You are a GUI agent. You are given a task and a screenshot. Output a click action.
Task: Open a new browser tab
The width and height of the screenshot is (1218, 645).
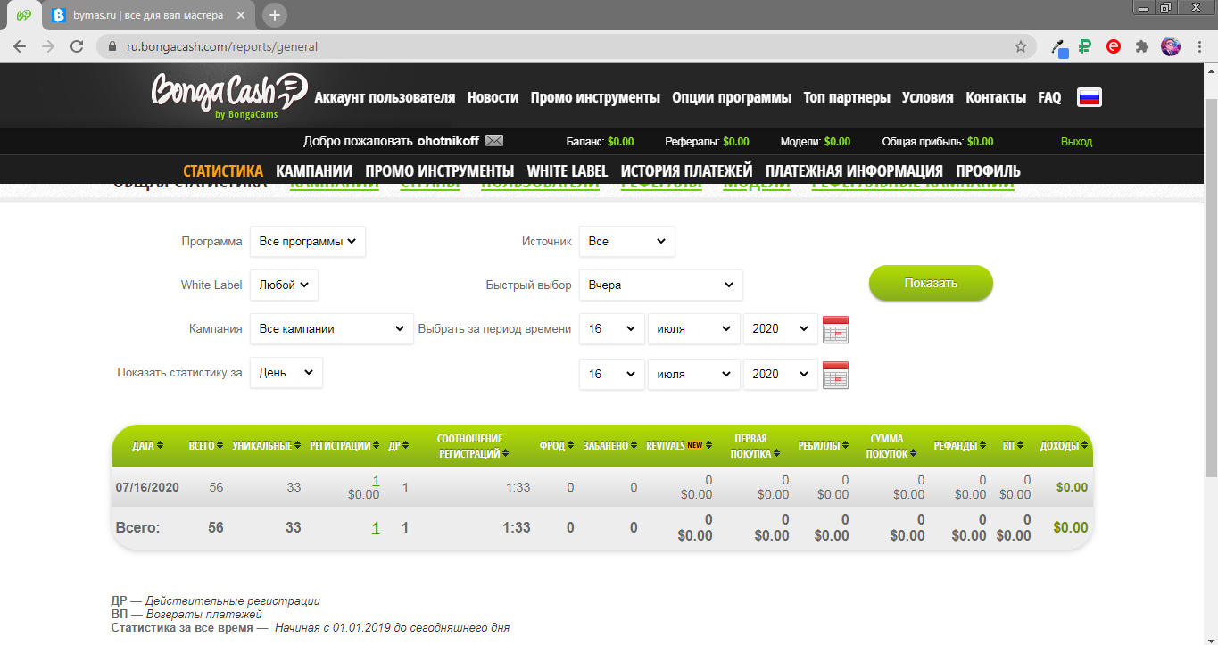coord(275,15)
